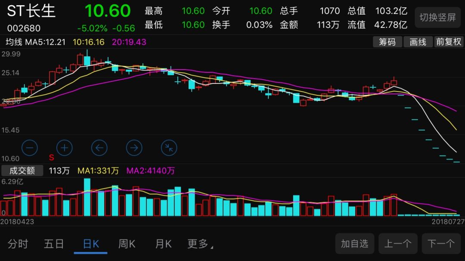The image size is (465, 261).
Task: Tap the stock code 002680
Action: pos(24,28)
